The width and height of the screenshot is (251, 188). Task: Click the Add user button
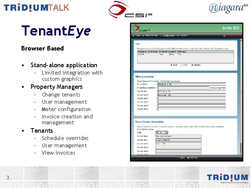point(174,65)
